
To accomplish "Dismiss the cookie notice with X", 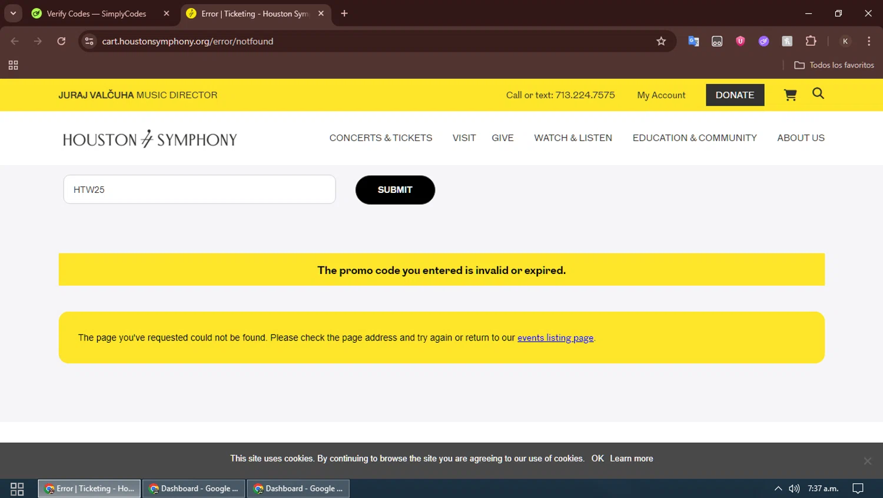I will [x=867, y=461].
